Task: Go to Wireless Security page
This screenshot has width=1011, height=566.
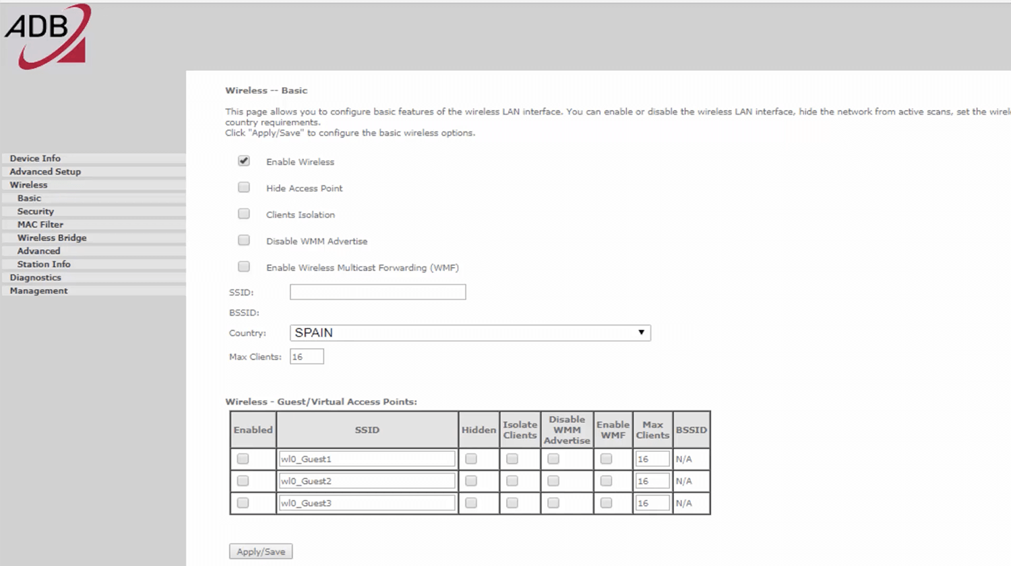Action: 36,211
